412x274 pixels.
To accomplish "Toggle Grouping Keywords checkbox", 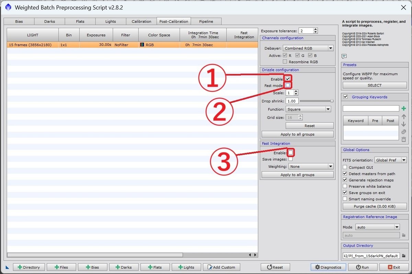I will click(x=345, y=97).
